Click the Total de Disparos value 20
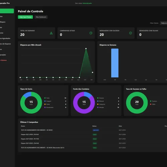Image resolution: width=167 pixels, height=167 pixels. pos(22,35)
